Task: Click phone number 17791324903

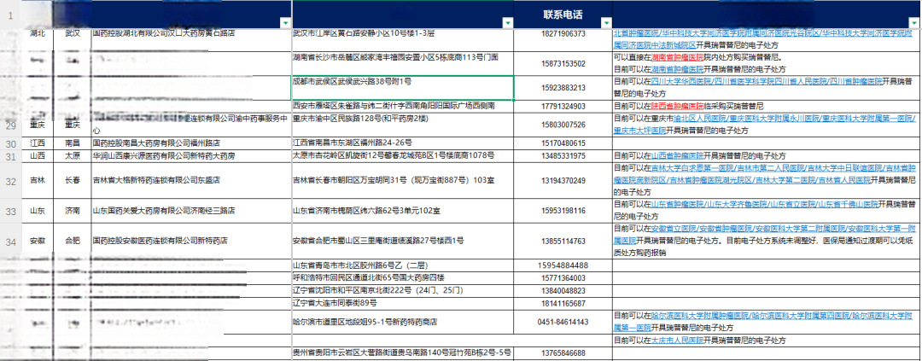Action: pos(563,107)
